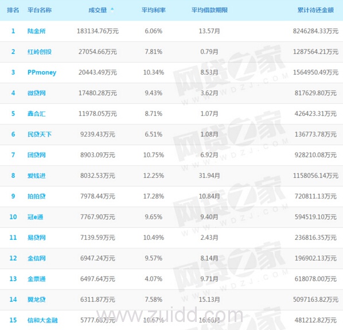
Task: Select the 17.28% average rate cell
Action: coord(154,196)
